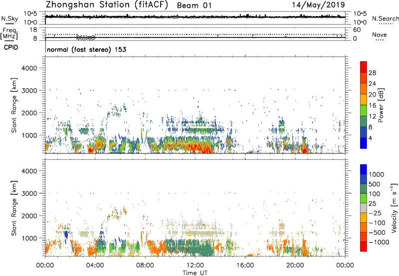Click the '-1000' label on Velocity color bar
Screen dimensions: 399x276
click(x=379, y=242)
